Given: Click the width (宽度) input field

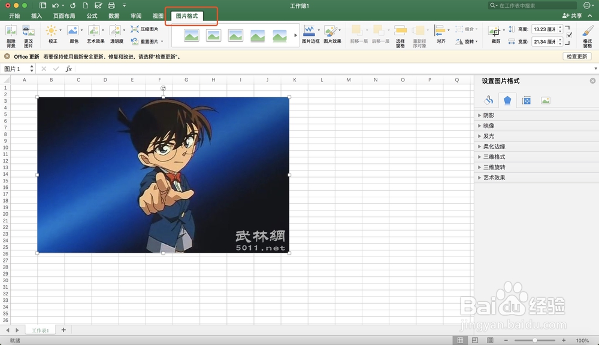Looking at the screenshot, I should (x=544, y=41).
